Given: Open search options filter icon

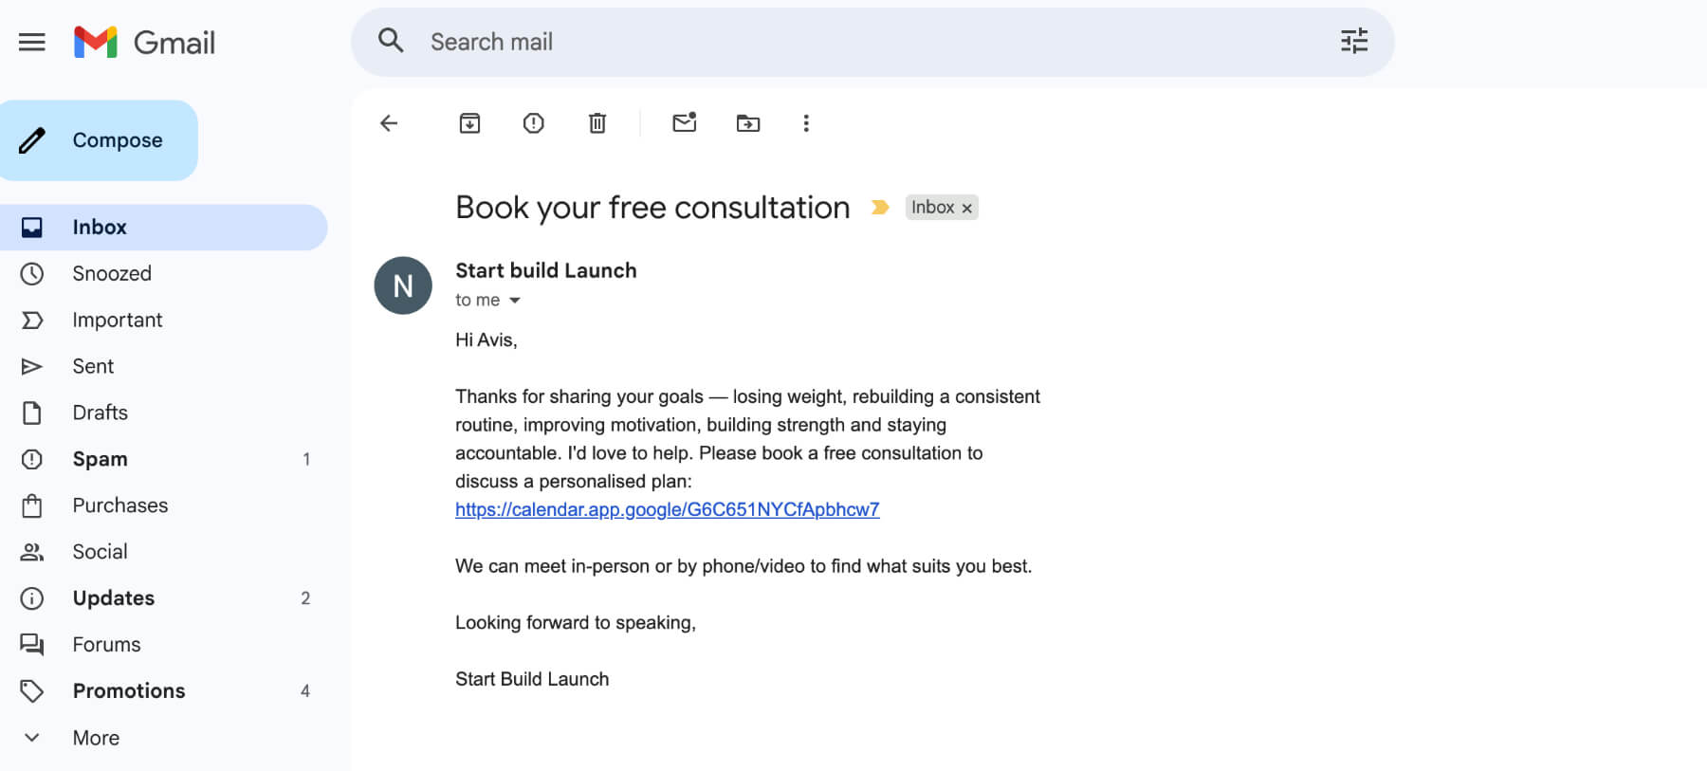Looking at the screenshot, I should coord(1354,42).
